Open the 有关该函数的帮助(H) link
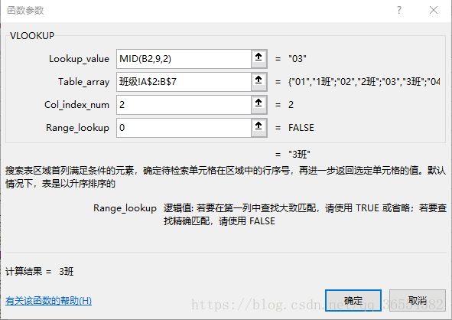 point(48,301)
